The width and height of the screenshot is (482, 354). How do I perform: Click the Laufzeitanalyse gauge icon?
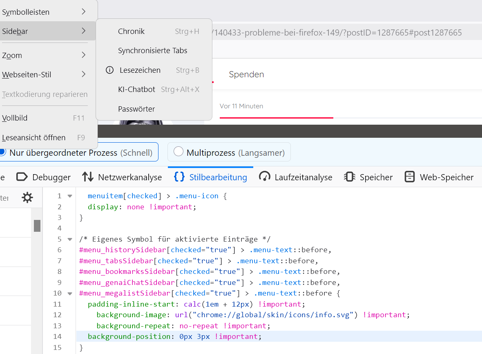[x=265, y=177]
